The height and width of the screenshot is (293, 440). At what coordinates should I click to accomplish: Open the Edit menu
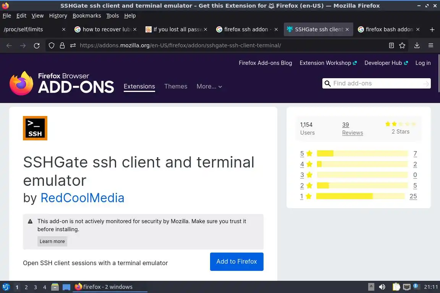tap(21, 16)
